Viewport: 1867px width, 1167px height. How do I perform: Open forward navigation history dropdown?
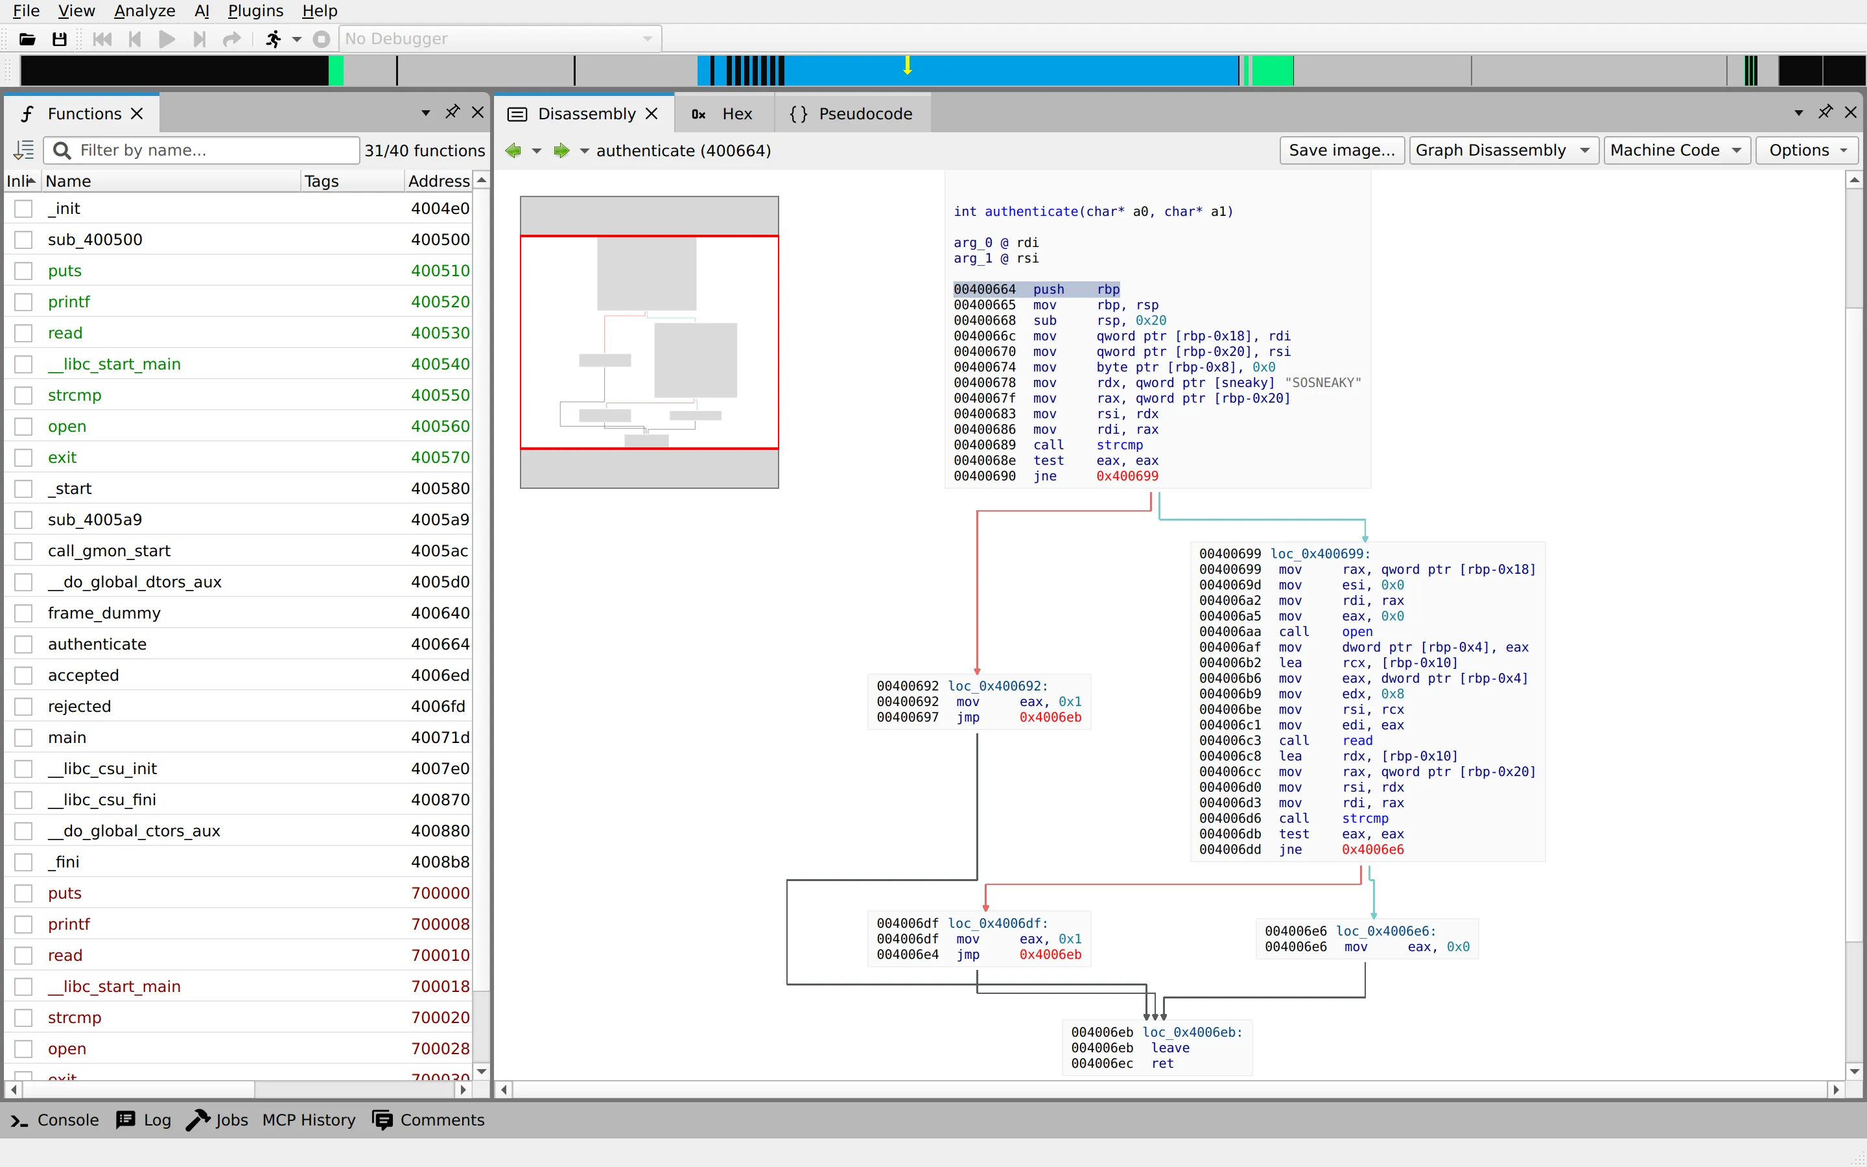pyautogui.click(x=585, y=150)
